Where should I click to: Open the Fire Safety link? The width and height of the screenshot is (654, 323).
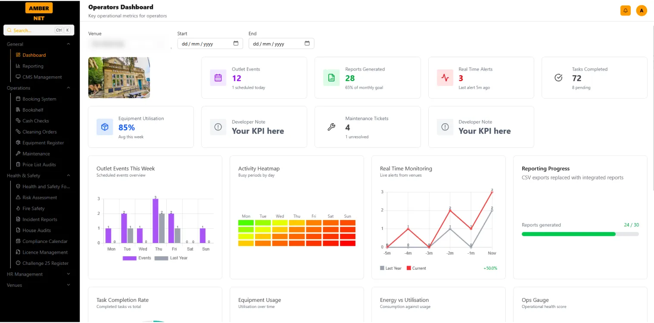coord(33,208)
